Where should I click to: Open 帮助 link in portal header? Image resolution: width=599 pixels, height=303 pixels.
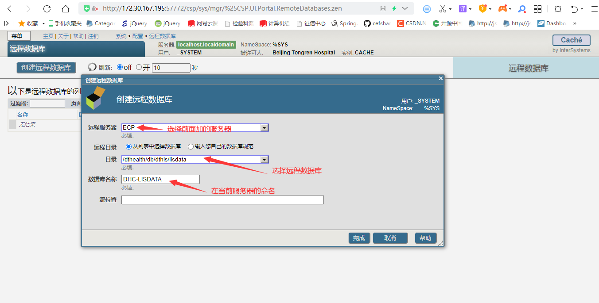pos(78,36)
